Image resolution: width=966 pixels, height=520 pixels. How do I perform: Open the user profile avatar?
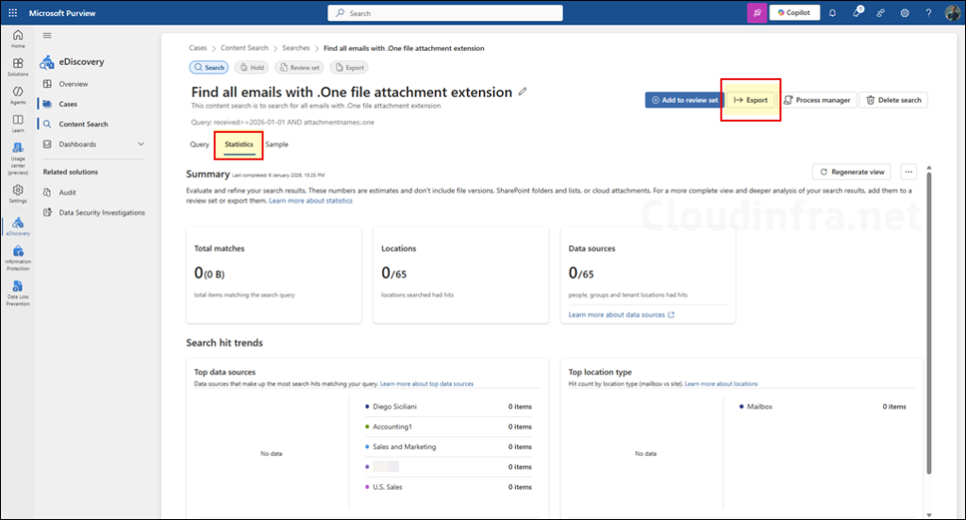point(953,13)
